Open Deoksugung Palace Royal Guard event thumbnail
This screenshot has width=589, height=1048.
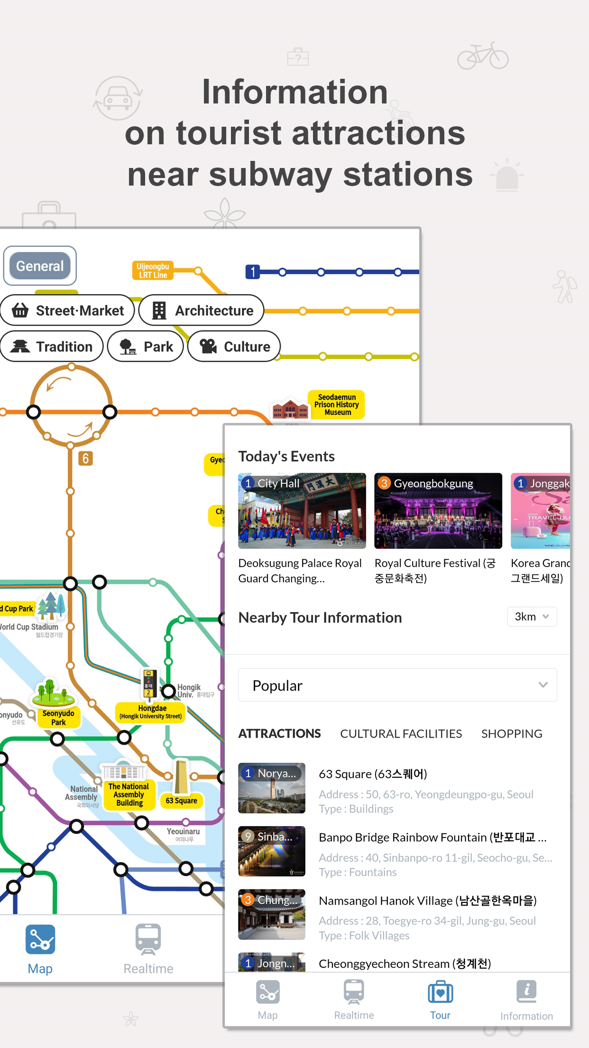coord(302,511)
